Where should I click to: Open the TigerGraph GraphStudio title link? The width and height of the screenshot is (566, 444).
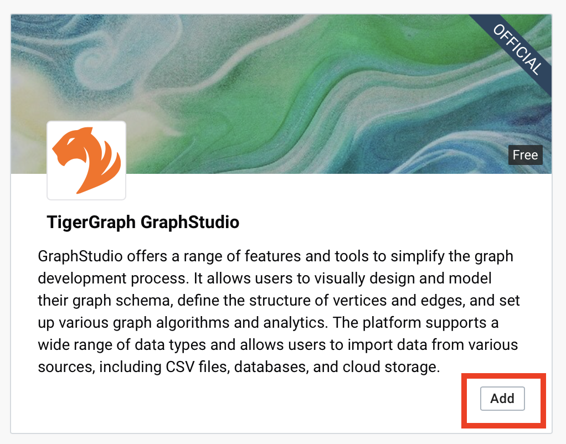pyautogui.click(x=142, y=223)
